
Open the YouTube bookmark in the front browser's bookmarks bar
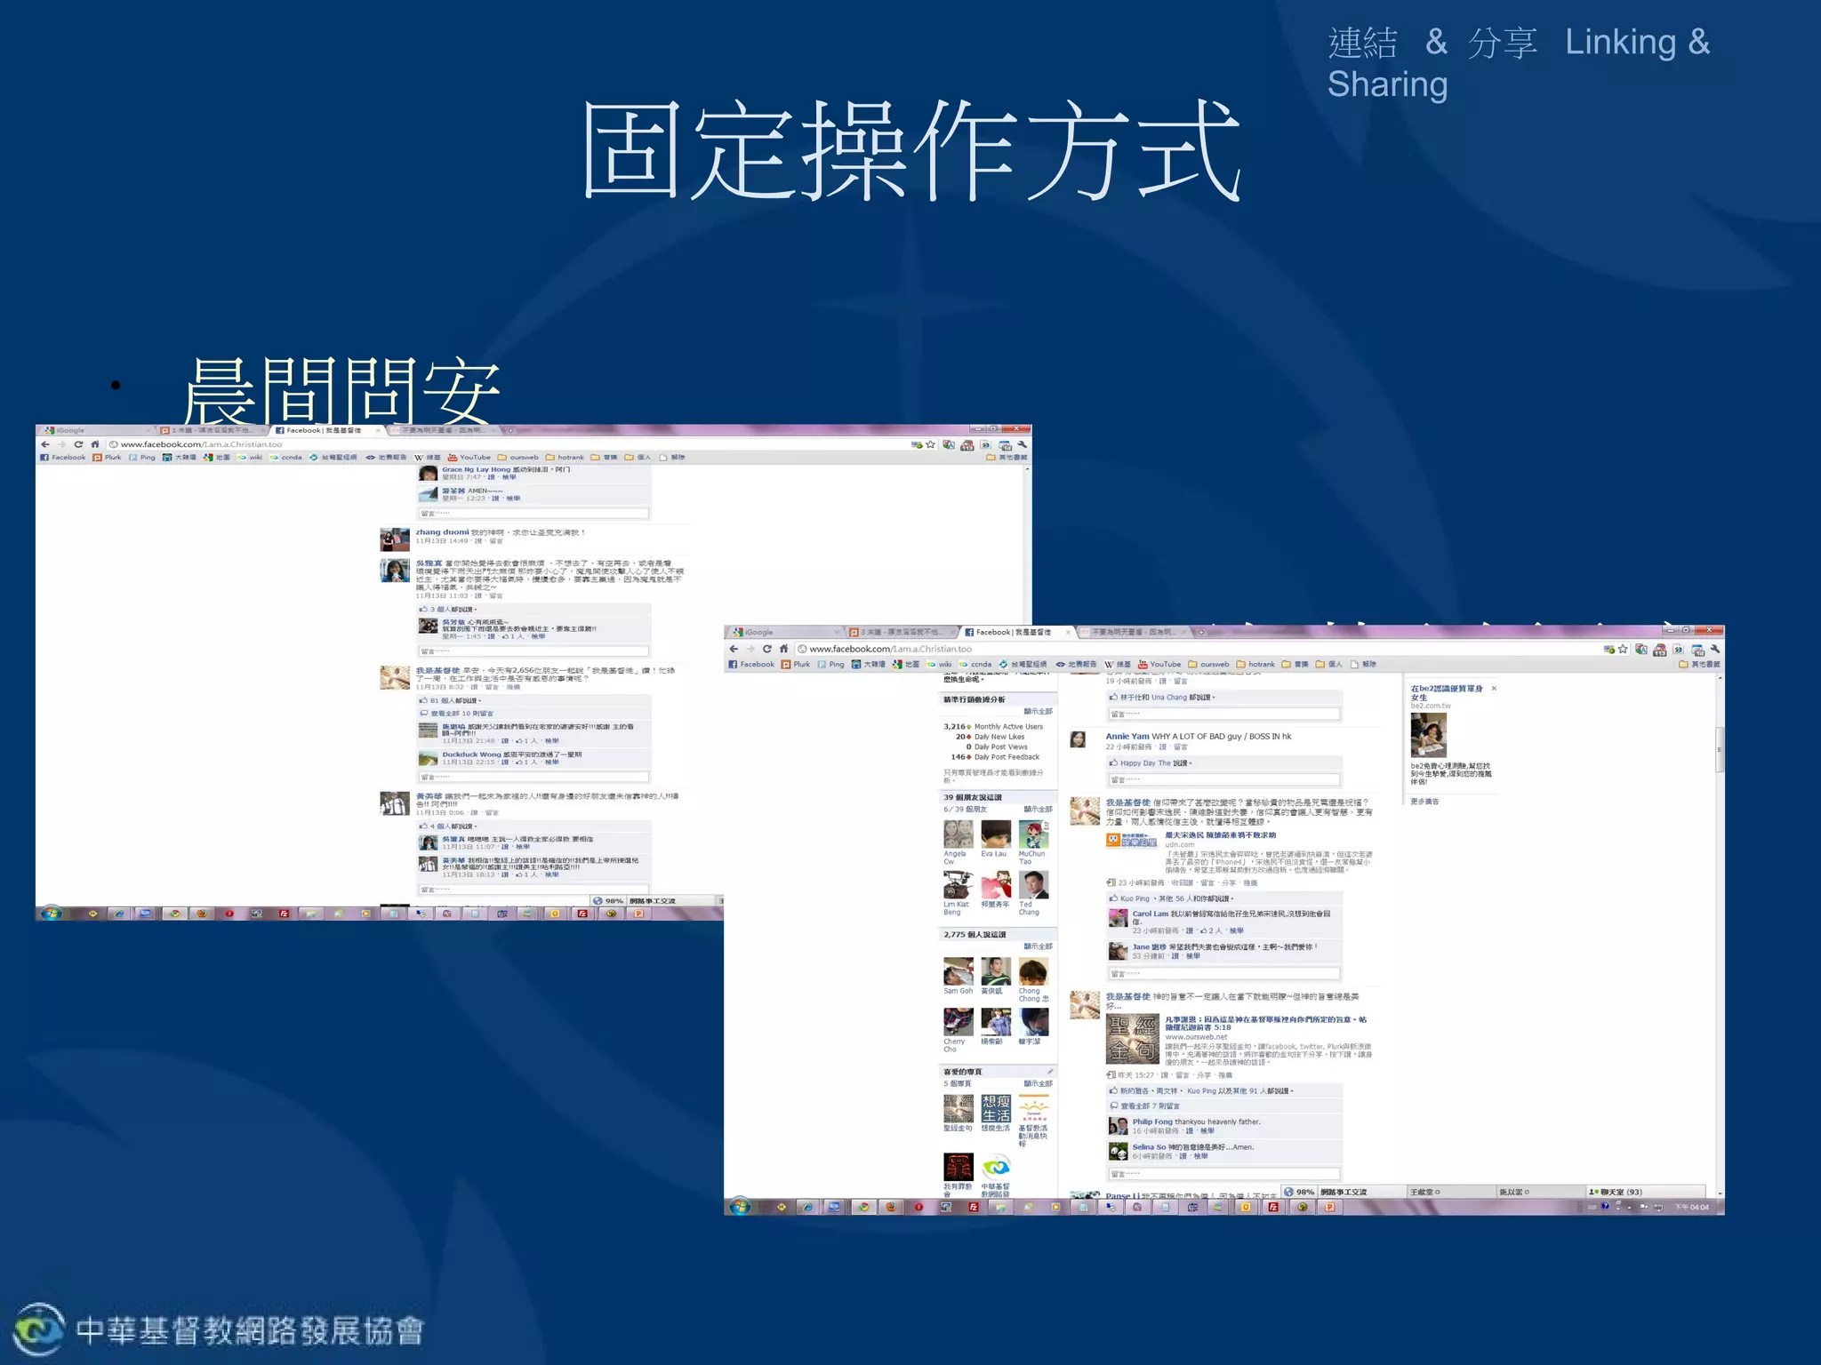point(1159,664)
